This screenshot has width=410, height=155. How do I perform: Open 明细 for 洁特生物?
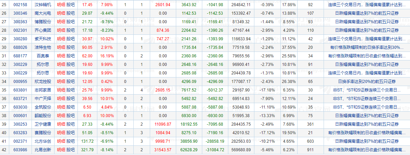[x=61, y=47]
